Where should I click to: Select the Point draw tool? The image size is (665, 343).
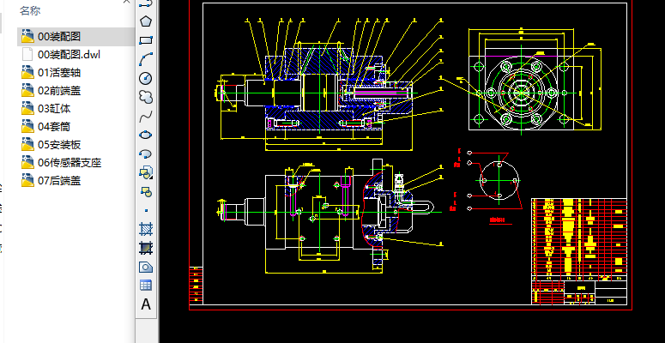click(146, 210)
